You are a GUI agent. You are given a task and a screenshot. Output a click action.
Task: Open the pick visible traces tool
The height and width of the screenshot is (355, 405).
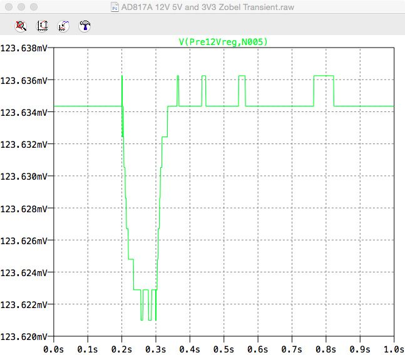pos(63,26)
